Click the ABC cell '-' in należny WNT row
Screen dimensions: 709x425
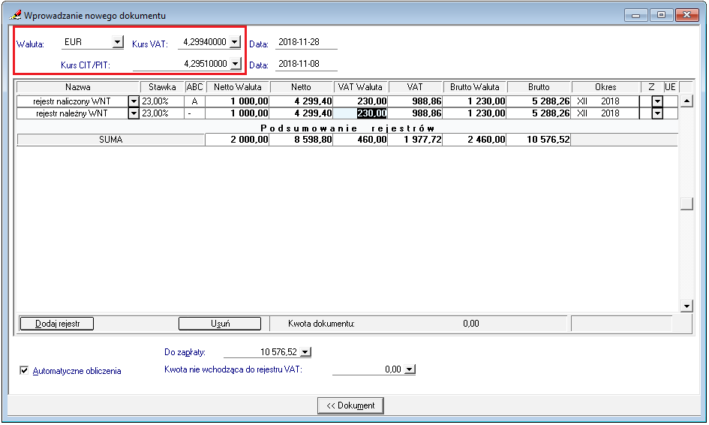click(x=195, y=113)
